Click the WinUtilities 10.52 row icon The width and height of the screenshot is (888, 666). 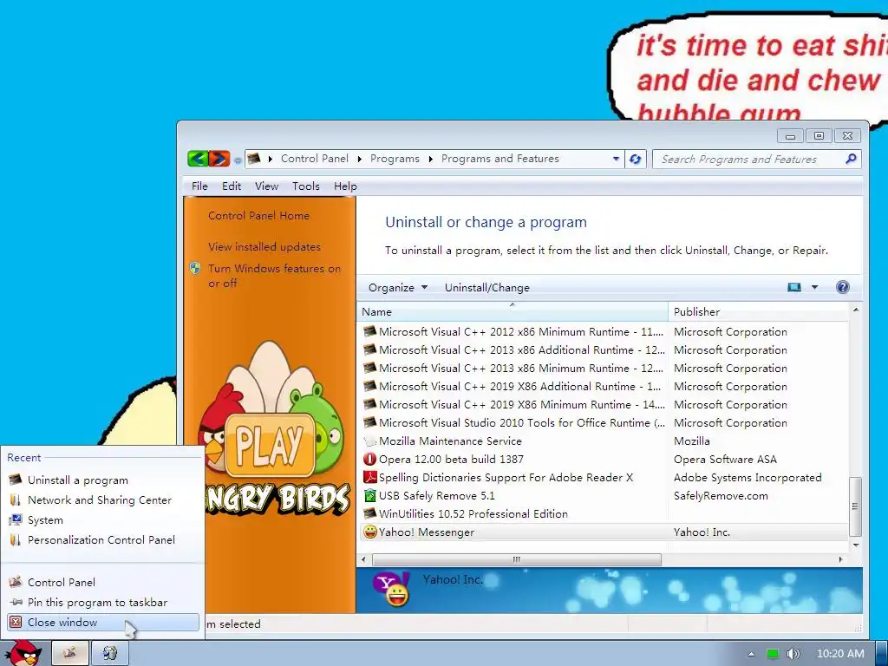coord(369,513)
